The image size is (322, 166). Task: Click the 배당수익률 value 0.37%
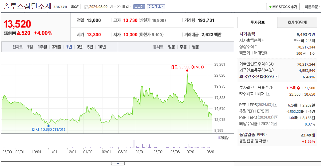[x=310, y=124]
